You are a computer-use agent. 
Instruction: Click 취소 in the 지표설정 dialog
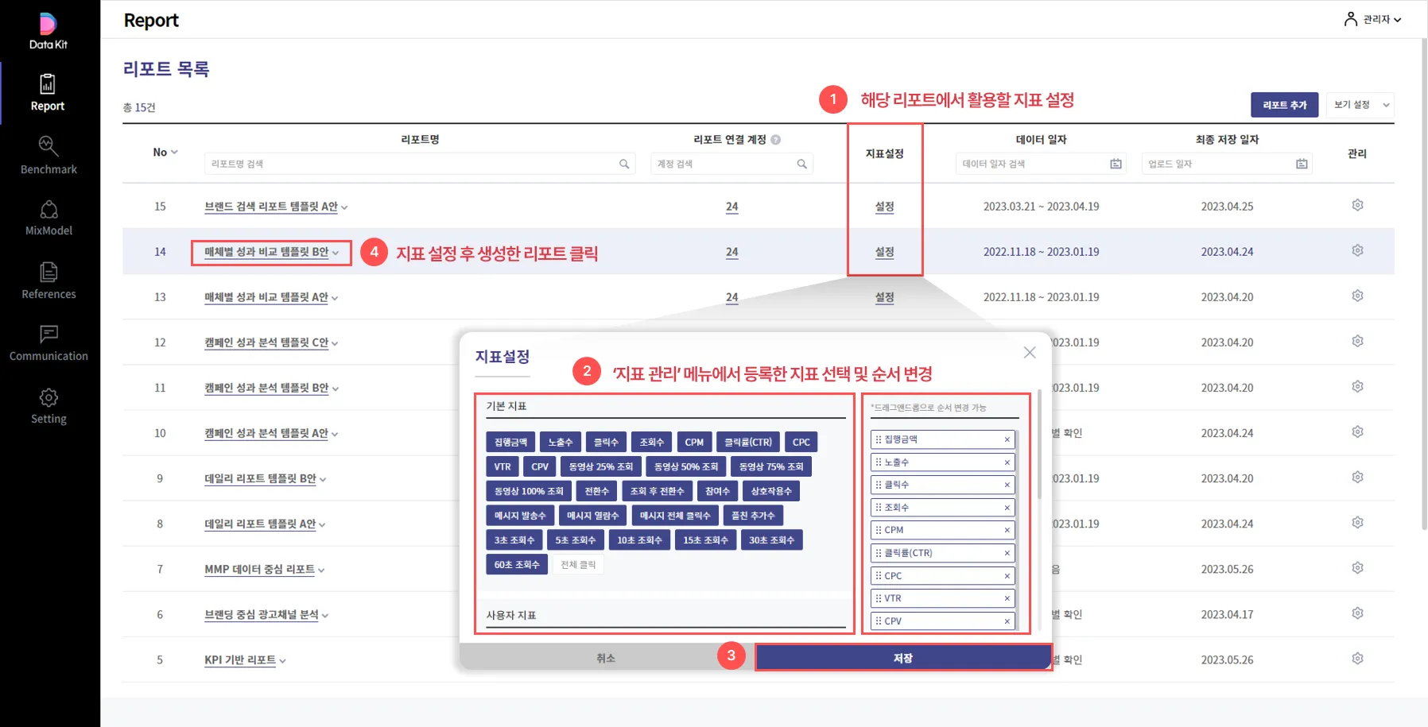(x=606, y=658)
